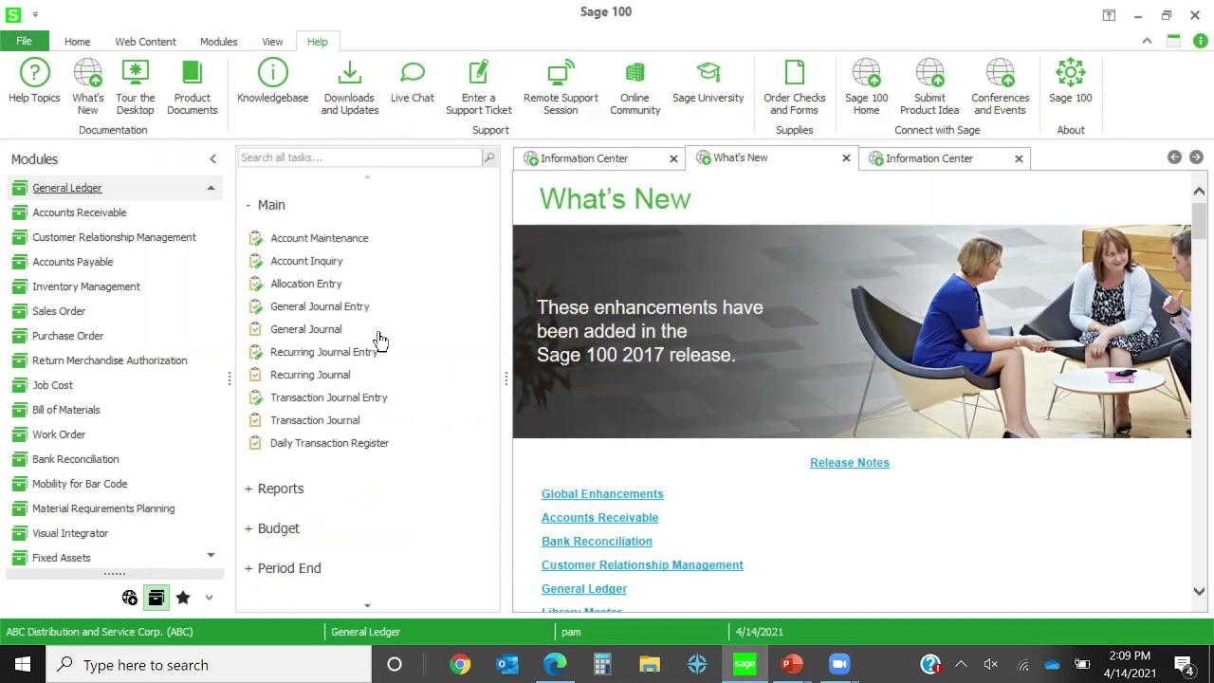Screen dimensions: 1214x683
Task: Select Inventory Management module
Action: [85, 286]
